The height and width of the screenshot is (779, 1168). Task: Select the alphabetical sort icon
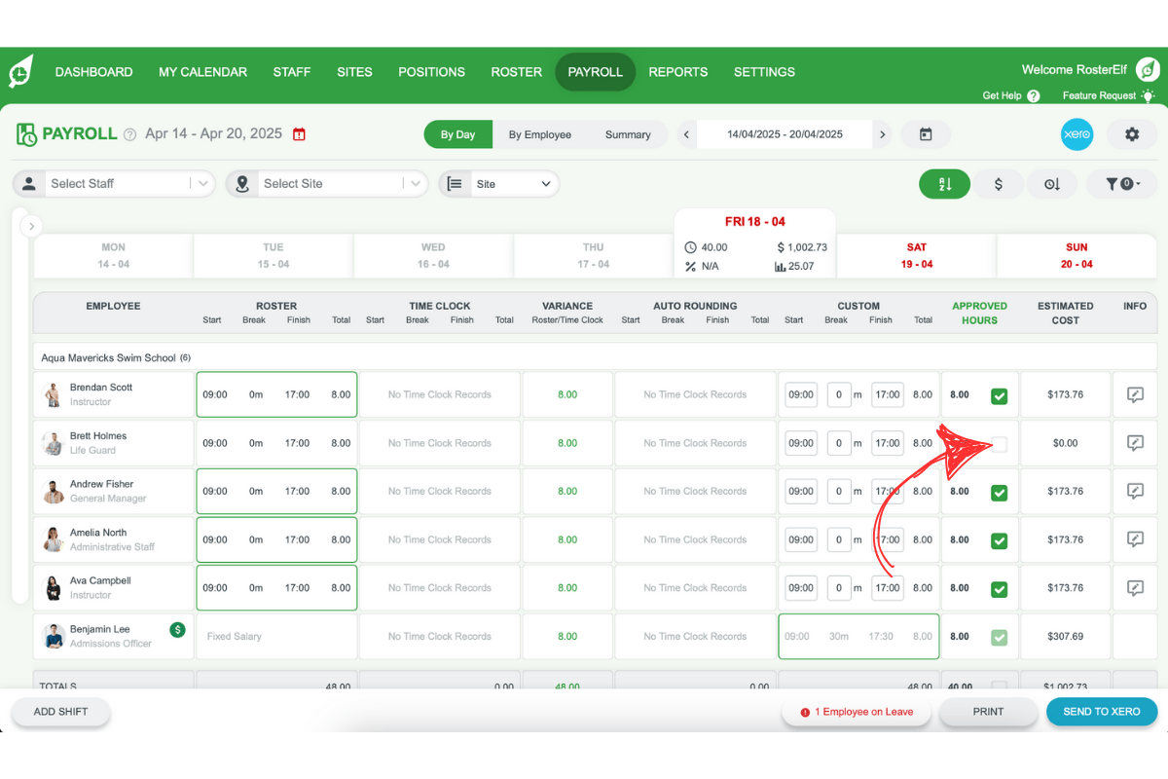944,183
